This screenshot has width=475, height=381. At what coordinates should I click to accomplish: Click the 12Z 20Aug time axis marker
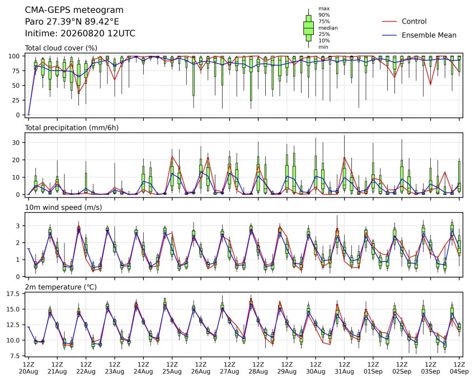tap(29, 368)
